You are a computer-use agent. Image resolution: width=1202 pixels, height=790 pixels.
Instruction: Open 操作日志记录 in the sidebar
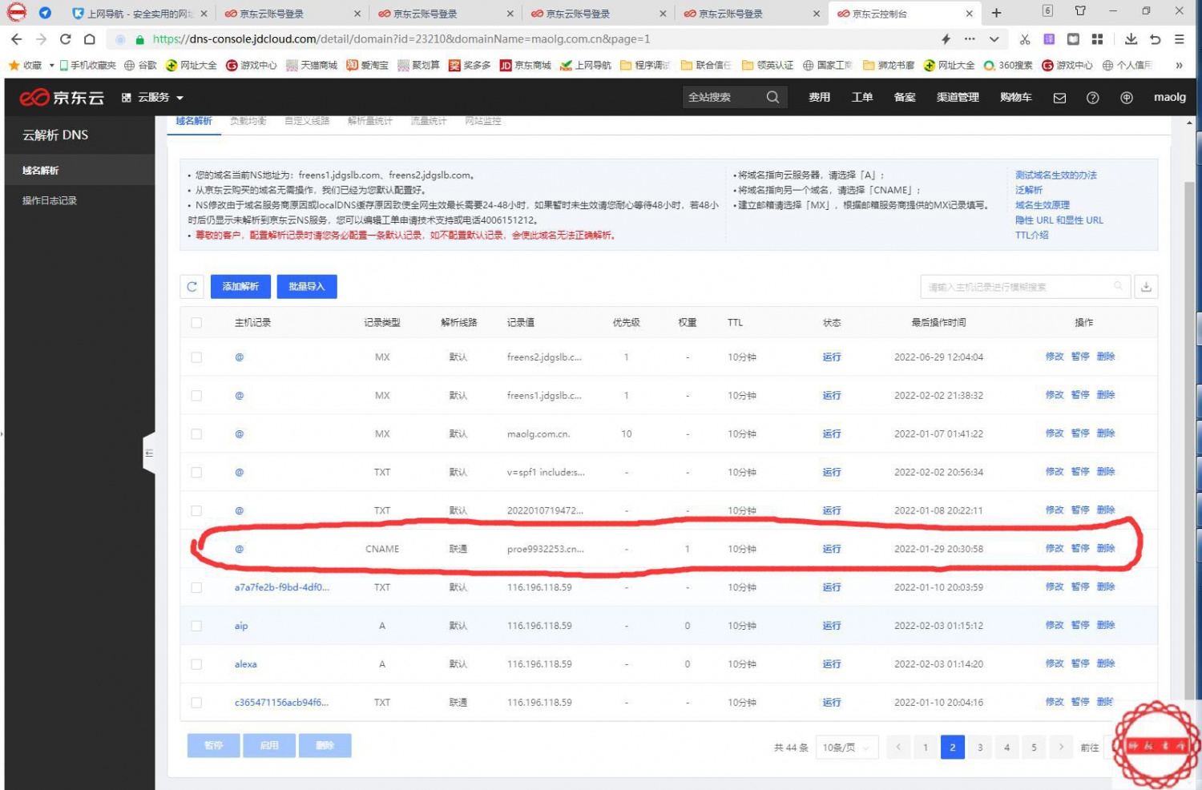point(50,201)
